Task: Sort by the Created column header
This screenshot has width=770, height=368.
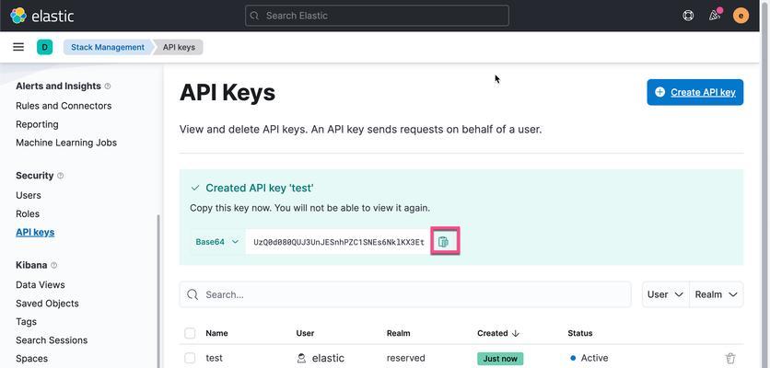Action: point(498,333)
